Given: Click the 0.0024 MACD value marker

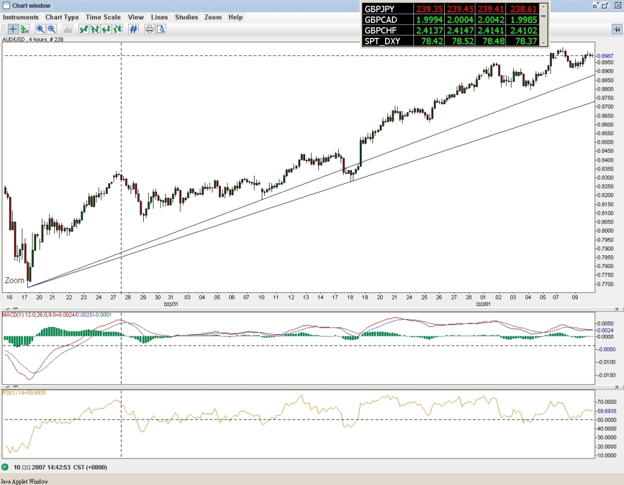Looking at the screenshot, I should point(605,331).
